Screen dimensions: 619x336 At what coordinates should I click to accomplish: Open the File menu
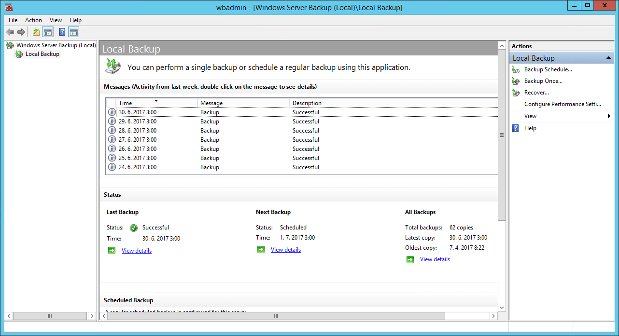click(x=13, y=20)
